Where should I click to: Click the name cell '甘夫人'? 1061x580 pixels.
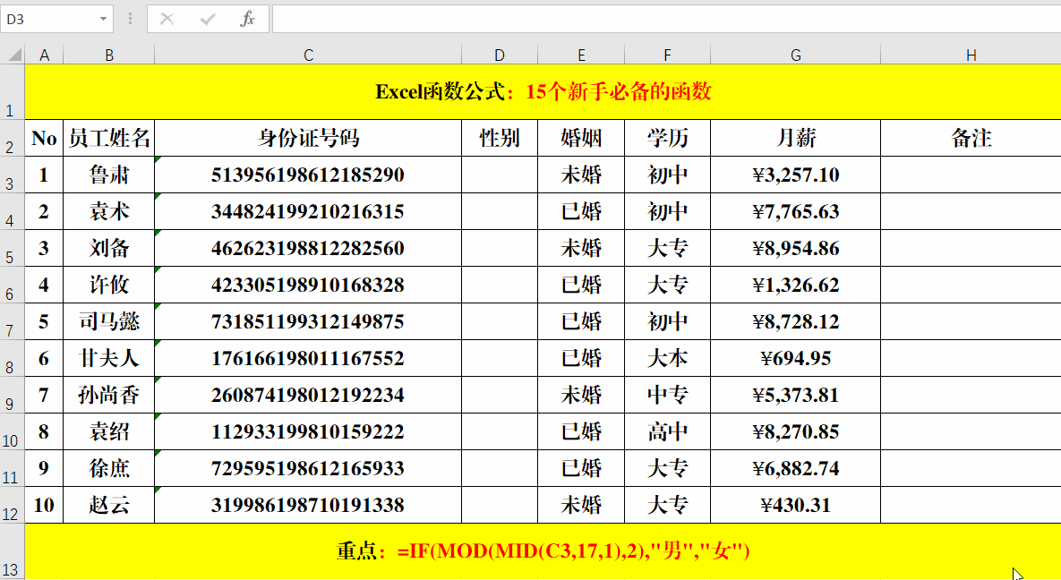coord(109,358)
